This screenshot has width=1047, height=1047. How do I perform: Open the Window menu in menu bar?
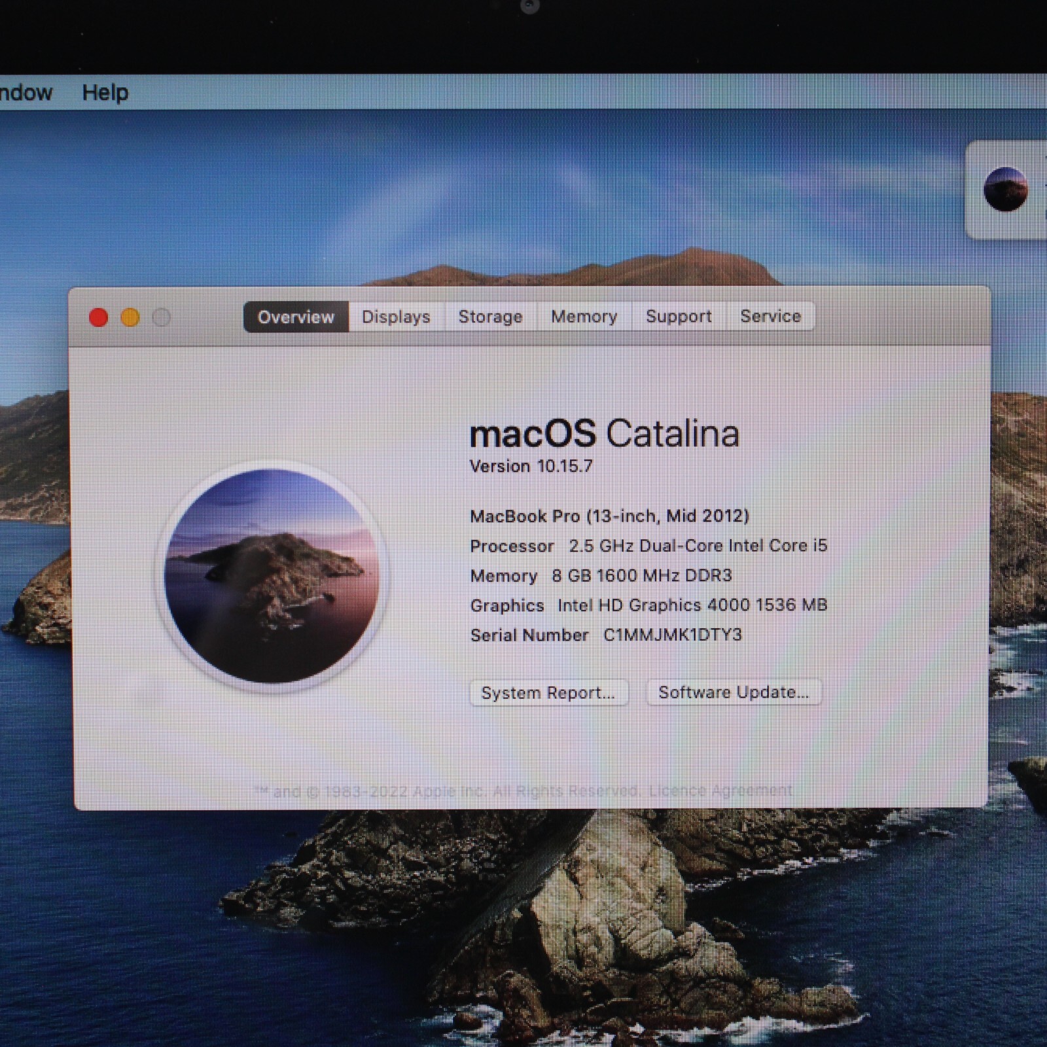pos(25,93)
